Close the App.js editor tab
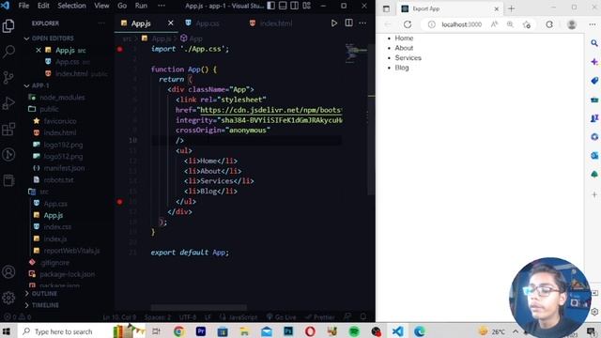This screenshot has width=601, height=338. point(171,23)
